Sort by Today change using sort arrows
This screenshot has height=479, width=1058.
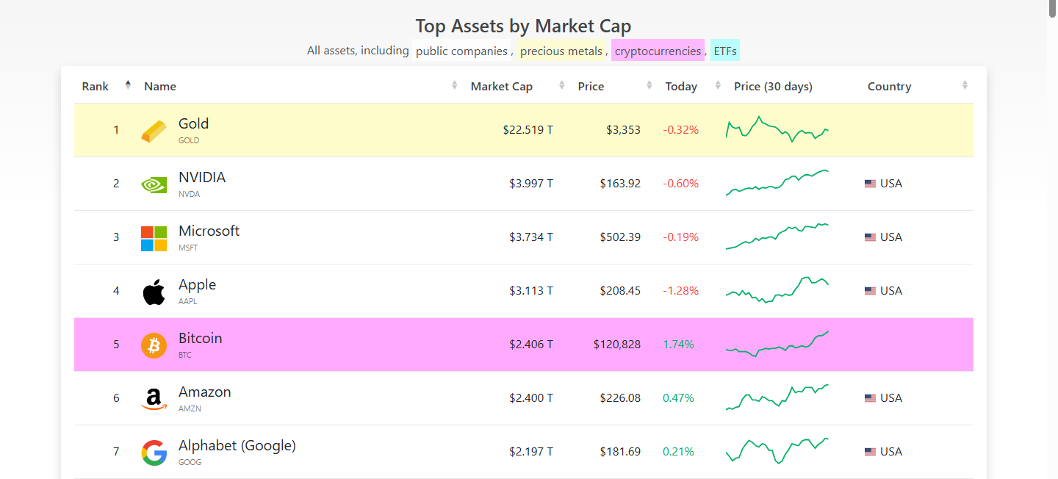[x=718, y=85]
